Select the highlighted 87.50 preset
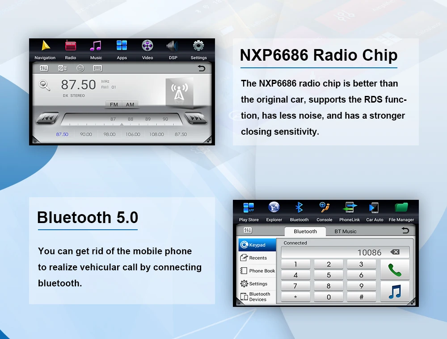 (x=62, y=134)
